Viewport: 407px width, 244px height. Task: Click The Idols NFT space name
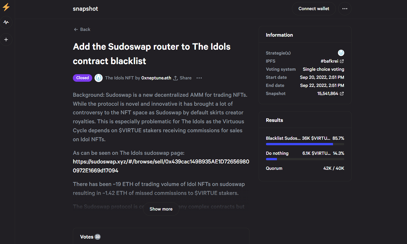tap(119, 78)
